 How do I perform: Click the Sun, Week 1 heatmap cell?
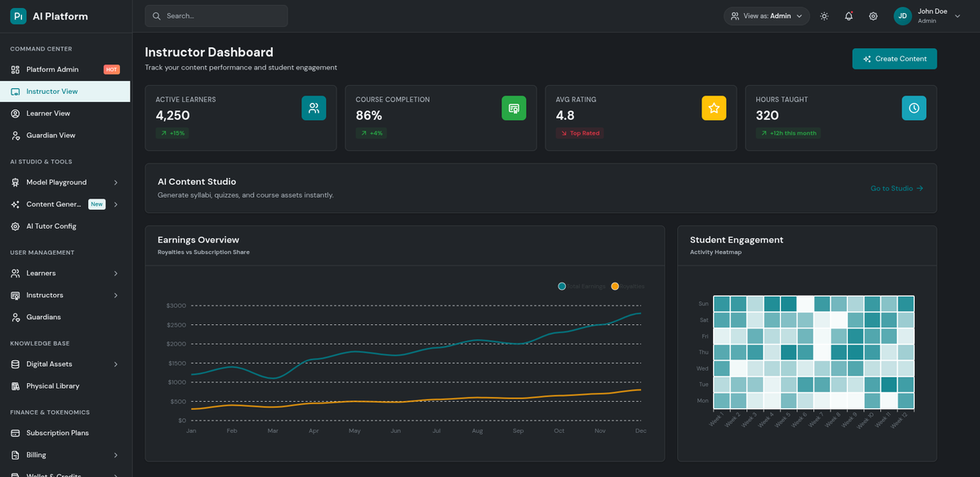click(721, 303)
